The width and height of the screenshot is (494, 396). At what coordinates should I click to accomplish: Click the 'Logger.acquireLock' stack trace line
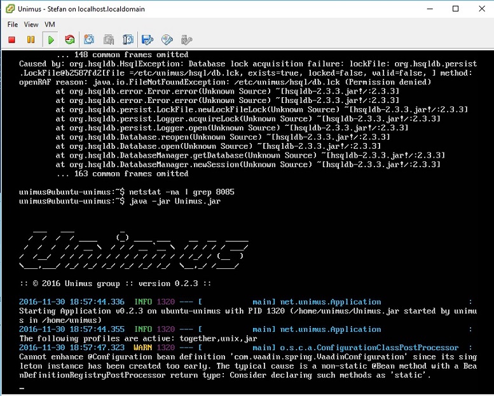(x=248, y=118)
